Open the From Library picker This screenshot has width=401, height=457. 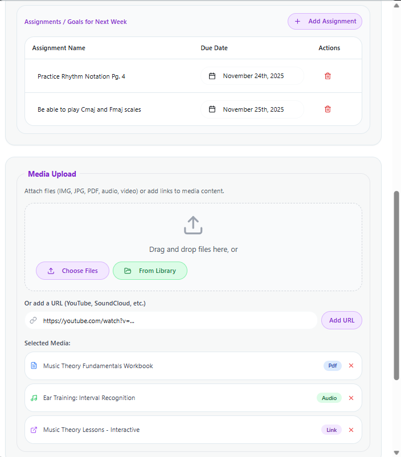tap(150, 271)
